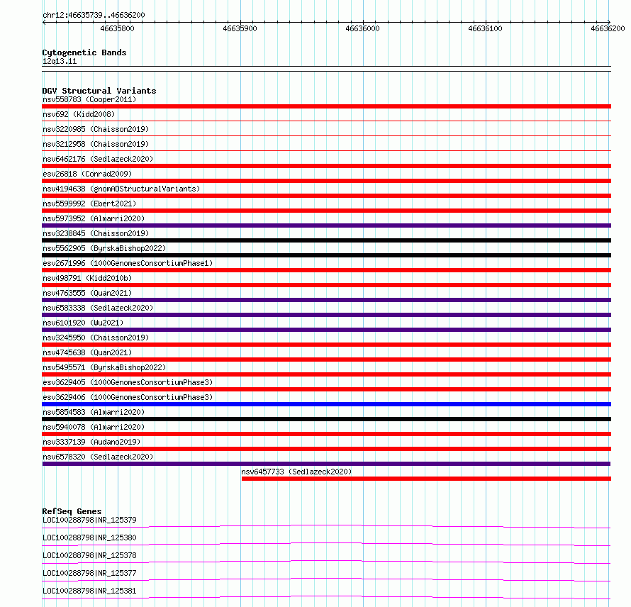Click nsv3337139 (Audano2019) label
The width and height of the screenshot is (631, 607).
point(91,442)
